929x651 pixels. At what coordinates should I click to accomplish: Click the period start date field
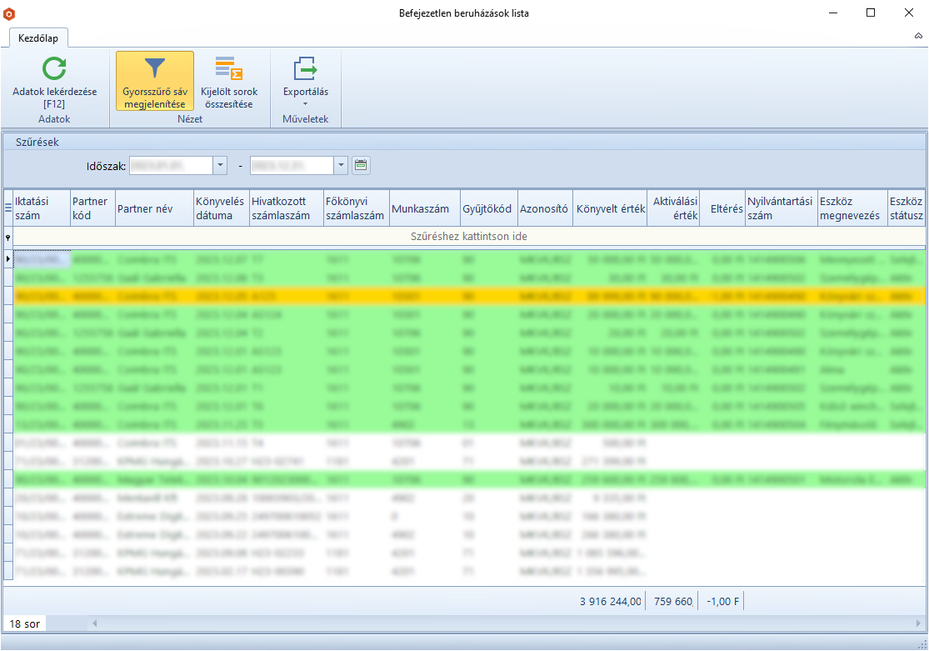point(170,165)
